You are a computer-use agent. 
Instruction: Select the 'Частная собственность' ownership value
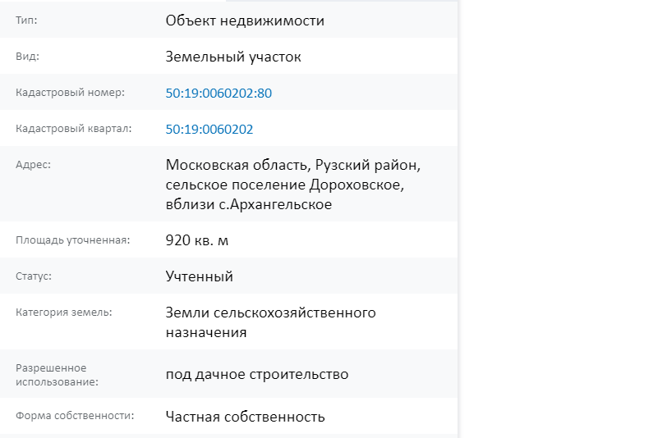[246, 417]
